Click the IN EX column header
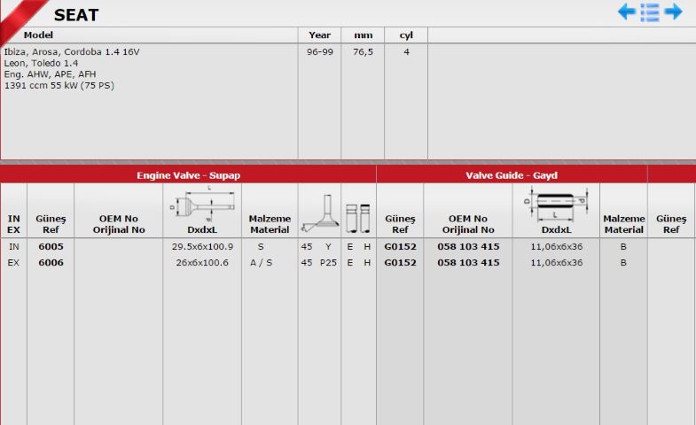 [14, 224]
